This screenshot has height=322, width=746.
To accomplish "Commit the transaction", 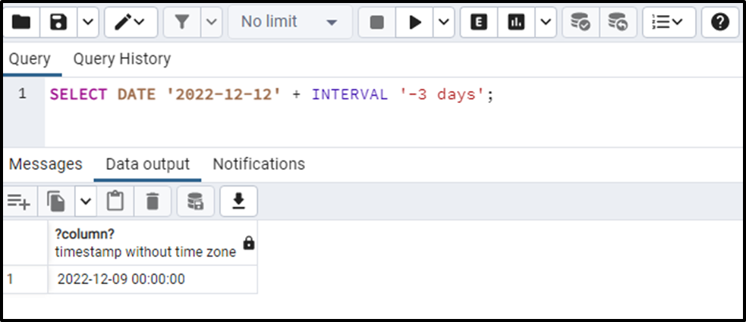I will click(581, 22).
